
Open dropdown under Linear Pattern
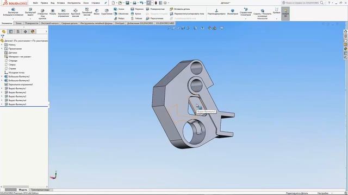[x=87, y=18]
